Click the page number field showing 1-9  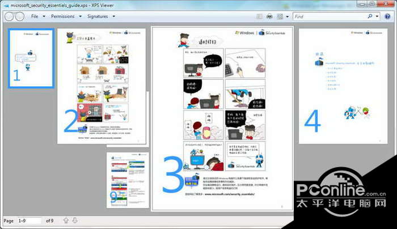click(x=29, y=220)
